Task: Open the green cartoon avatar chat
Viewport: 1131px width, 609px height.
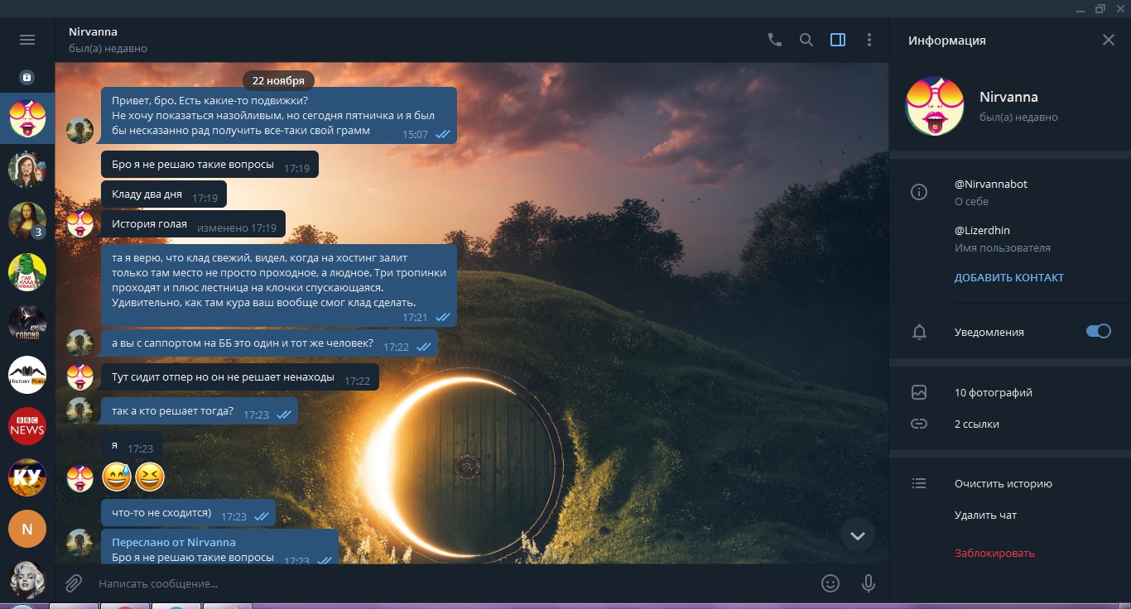Action: pyautogui.click(x=27, y=271)
